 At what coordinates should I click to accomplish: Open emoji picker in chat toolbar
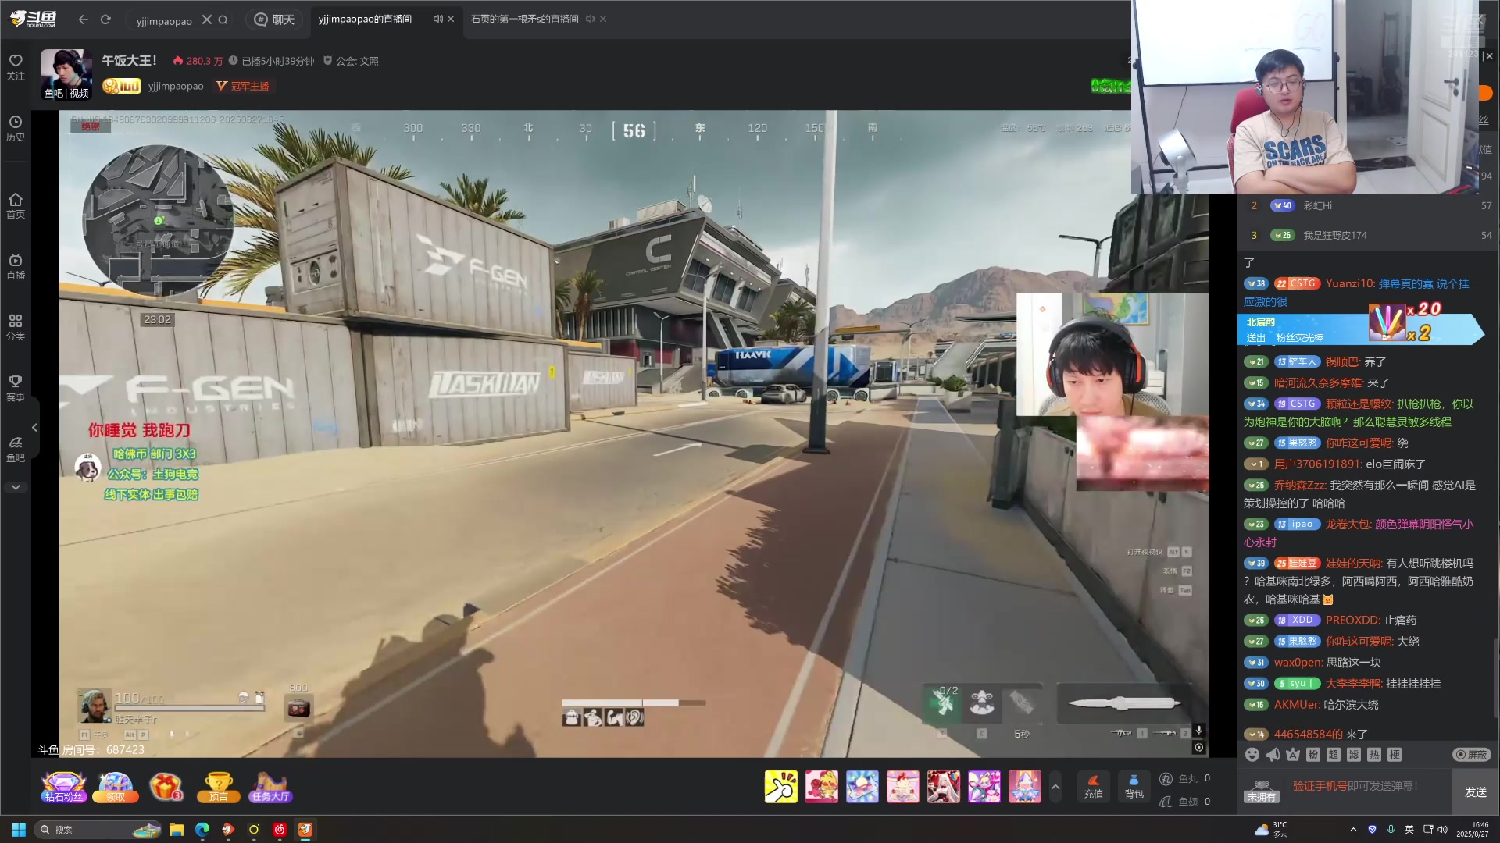tap(1252, 754)
